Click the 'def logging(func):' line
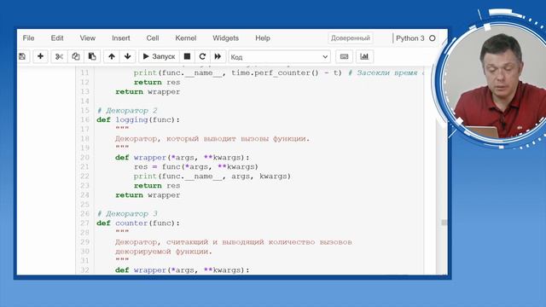This screenshot has width=546, height=307. point(138,119)
